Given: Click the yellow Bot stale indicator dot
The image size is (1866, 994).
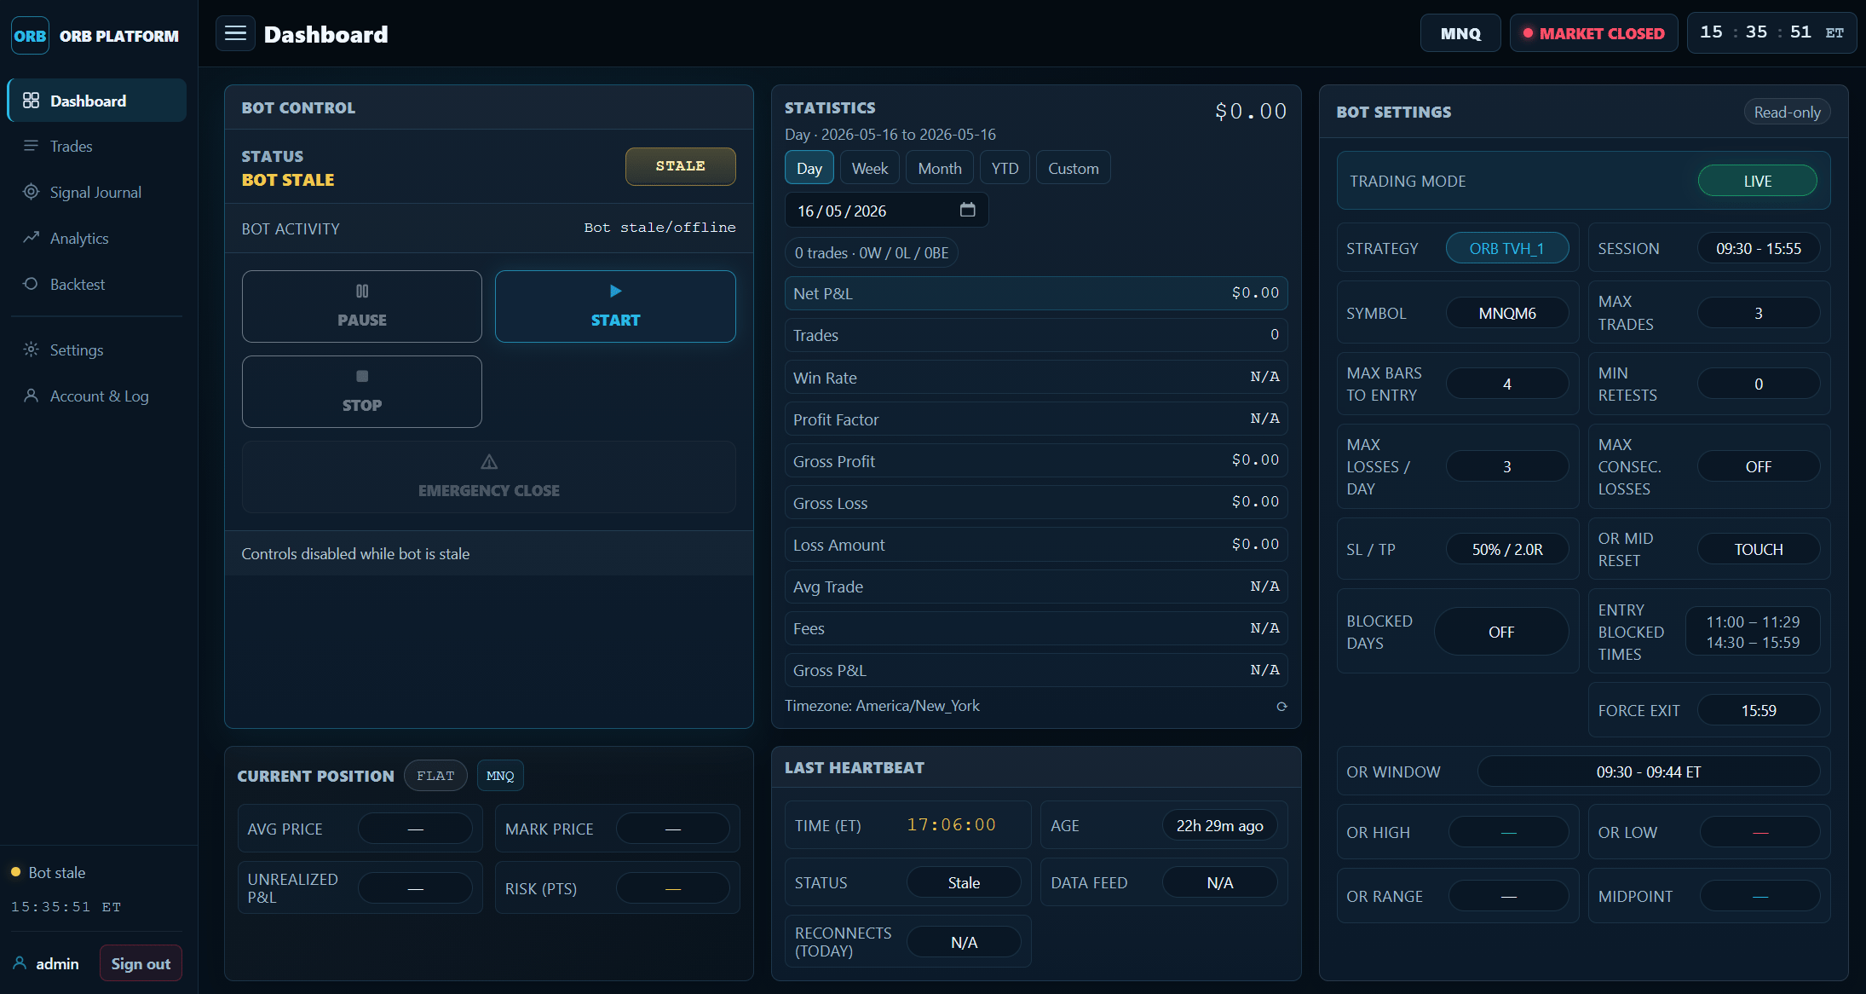Looking at the screenshot, I should click(15, 872).
